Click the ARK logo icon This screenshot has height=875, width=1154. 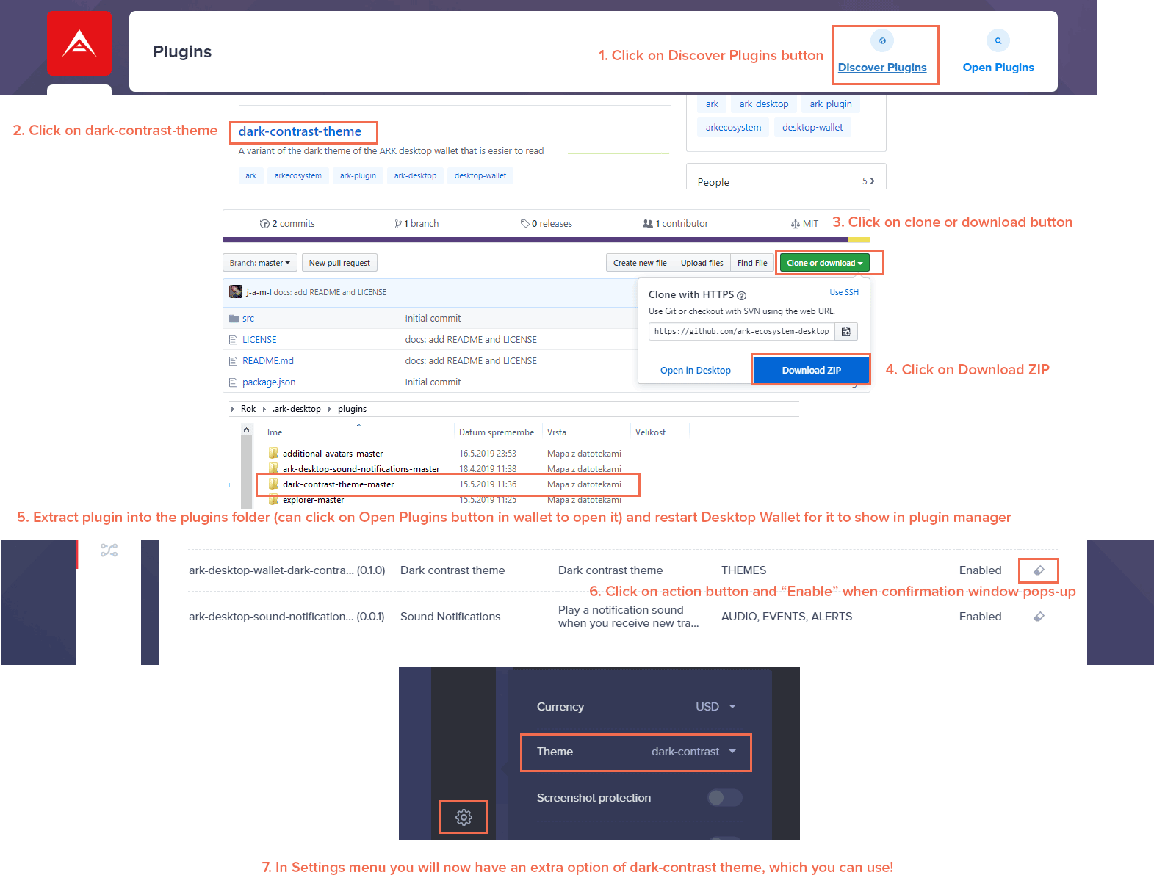(79, 43)
